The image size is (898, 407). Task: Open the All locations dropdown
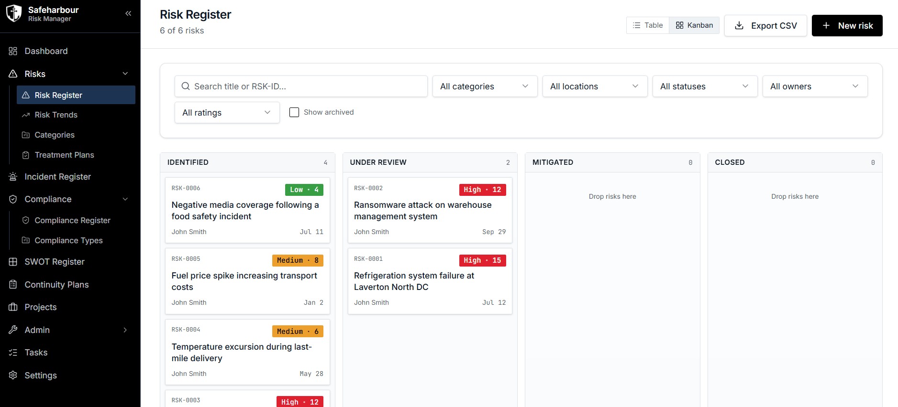[595, 86]
